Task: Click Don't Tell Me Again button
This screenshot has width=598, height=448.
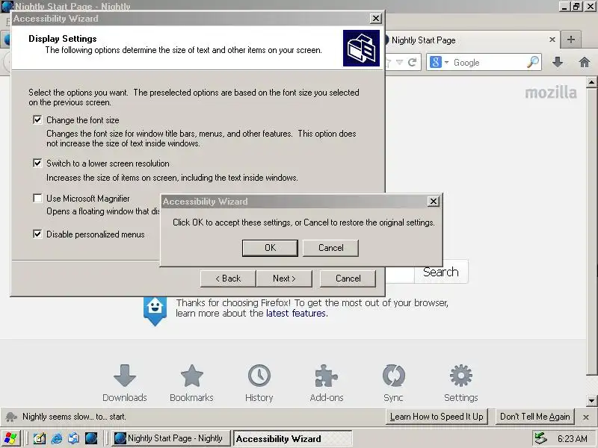Action: tap(534, 417)
